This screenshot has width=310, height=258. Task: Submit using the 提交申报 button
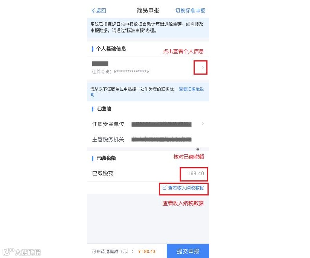[x=188, y=251]
